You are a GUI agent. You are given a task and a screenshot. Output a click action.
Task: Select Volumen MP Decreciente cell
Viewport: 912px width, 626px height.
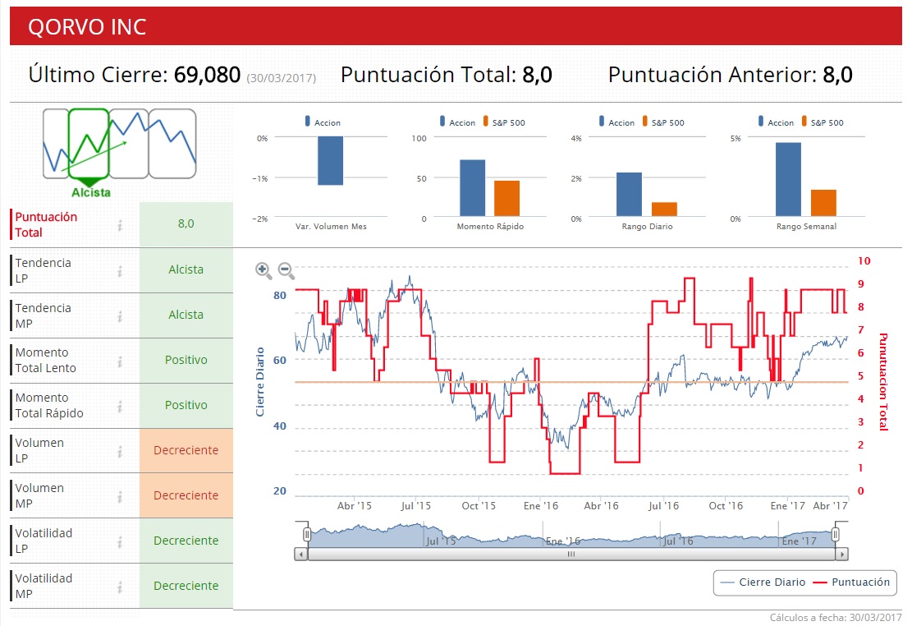pos(186,495)
